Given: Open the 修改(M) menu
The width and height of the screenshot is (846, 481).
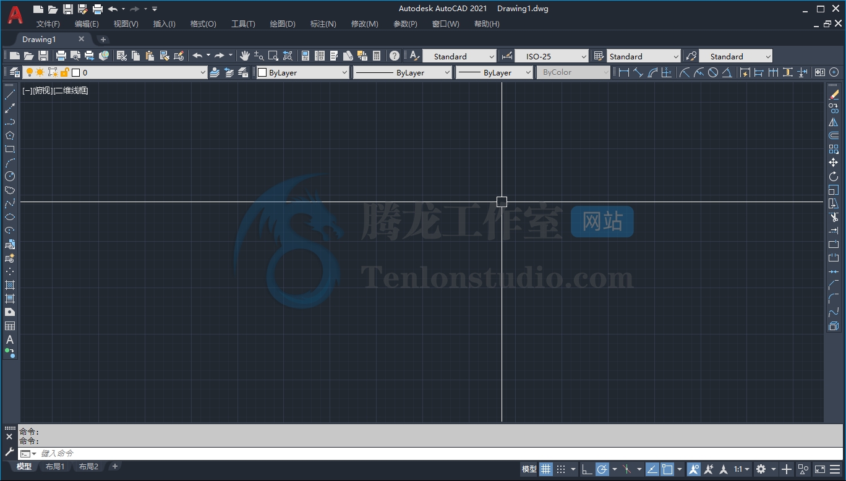Looking at the screenshot, I should point(364,24).
